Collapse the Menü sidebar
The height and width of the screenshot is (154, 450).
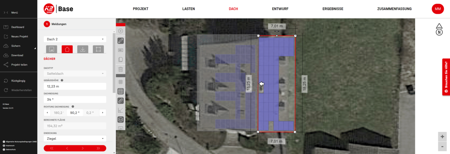click(6, 13)
